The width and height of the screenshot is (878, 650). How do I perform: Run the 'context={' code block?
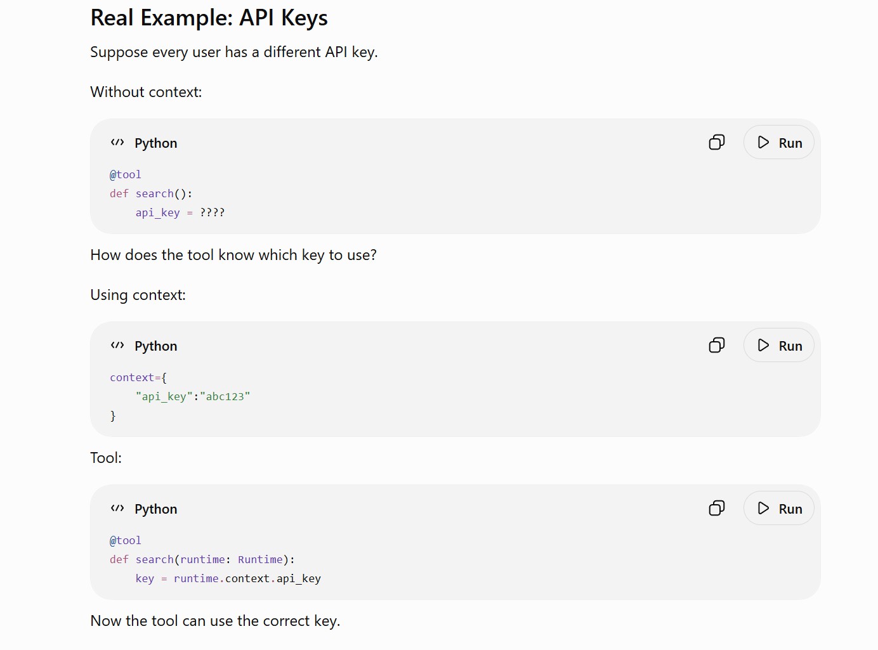click(x=778, y=345)
